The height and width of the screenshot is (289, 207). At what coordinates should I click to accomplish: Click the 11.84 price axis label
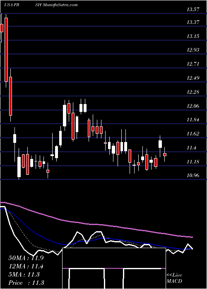[193, 120]
